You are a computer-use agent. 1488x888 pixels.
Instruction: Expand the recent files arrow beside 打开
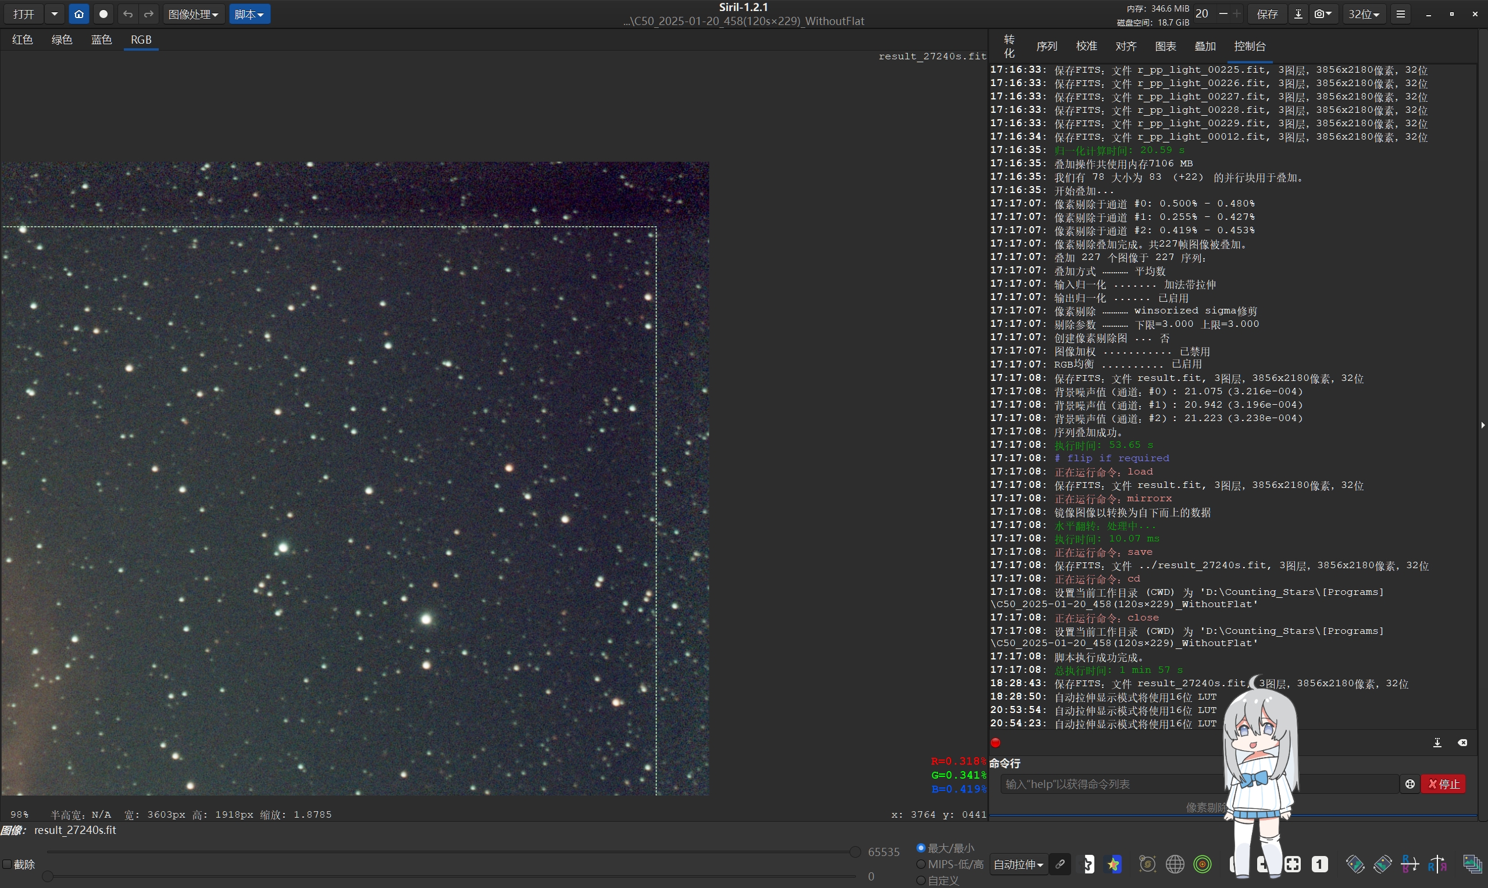coord(55,14)
